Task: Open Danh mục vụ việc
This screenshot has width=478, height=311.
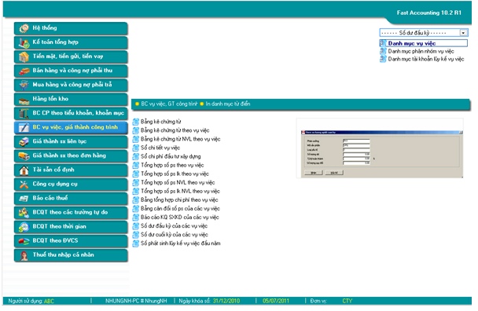Action: click(x=424, y=43)
